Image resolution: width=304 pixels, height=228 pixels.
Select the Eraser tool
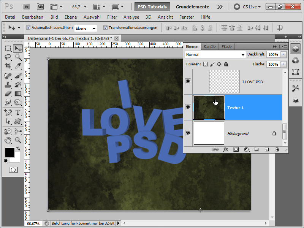tap(8, 93)
